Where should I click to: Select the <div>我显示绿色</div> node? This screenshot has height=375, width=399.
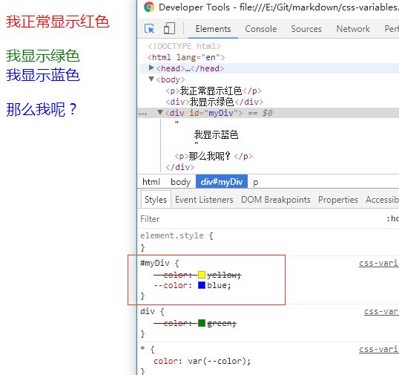pyautogui.click(x=214, y=102)
